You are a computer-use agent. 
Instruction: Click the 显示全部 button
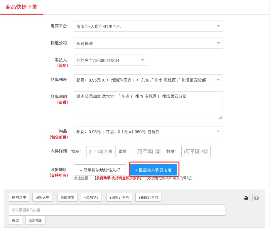coord(35,220)
